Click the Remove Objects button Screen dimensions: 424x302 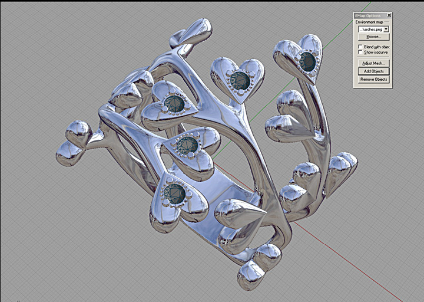click(373, 80)
